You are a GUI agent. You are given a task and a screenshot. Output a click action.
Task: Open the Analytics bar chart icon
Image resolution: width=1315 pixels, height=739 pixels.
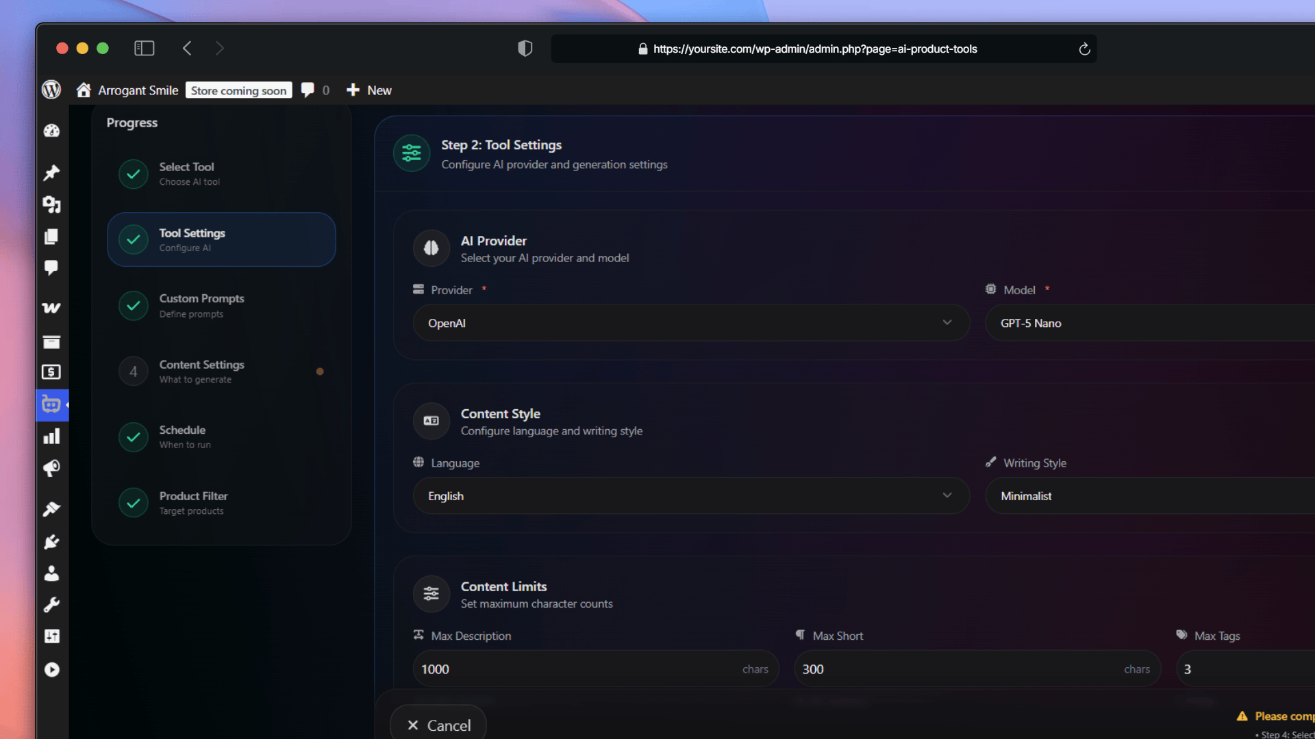pyautogui.click(x=51, y=437)
